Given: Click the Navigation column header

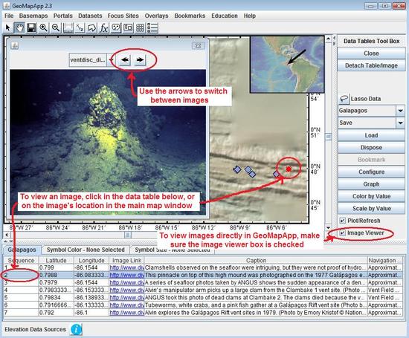Looking at the screenshot, I should 384,260.
